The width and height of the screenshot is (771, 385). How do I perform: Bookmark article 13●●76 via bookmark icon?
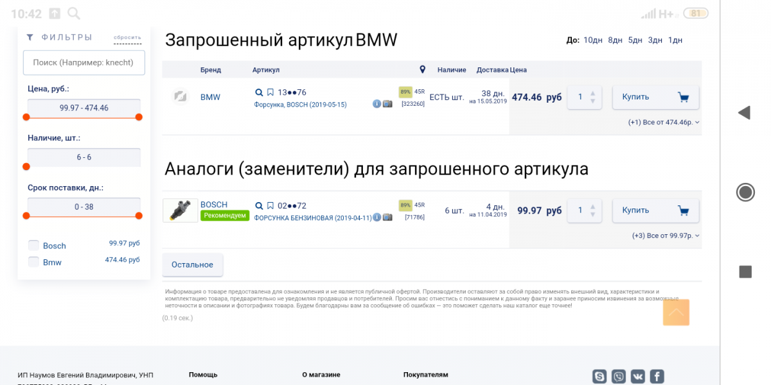(270, 92)
